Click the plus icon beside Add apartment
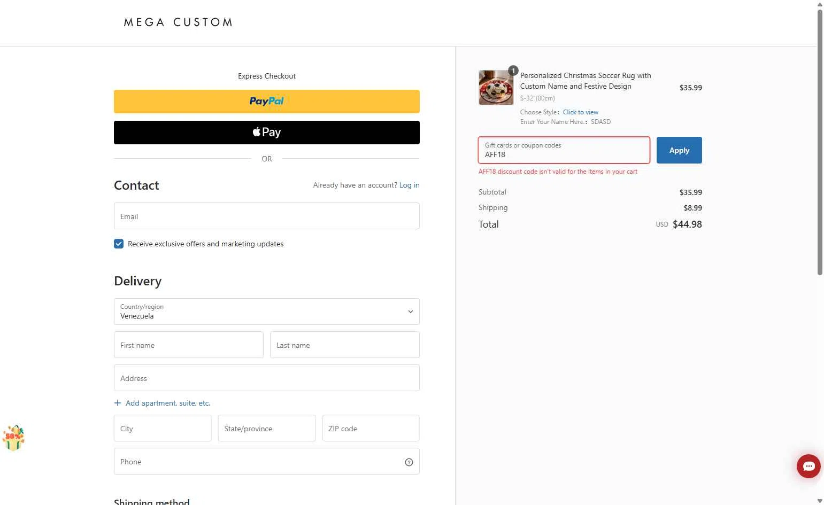The height and width of the screenshot is (505, 824). tap(118, 403)
